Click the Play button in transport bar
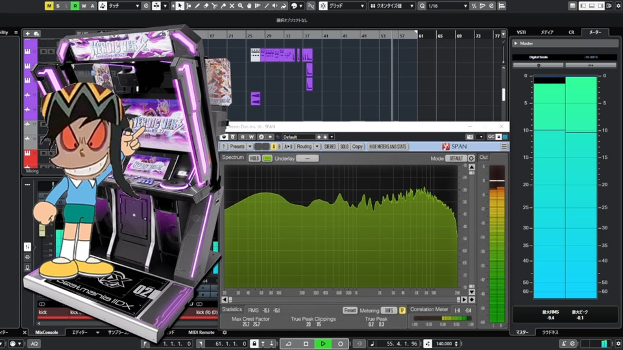Screen dimensions: 623x350 323,344
